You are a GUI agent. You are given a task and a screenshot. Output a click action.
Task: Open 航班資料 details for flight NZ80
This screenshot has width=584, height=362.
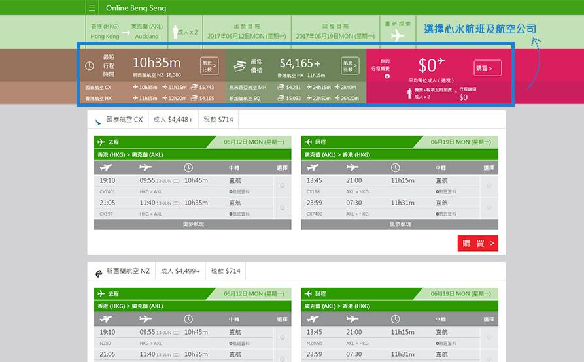coord(239,344)
